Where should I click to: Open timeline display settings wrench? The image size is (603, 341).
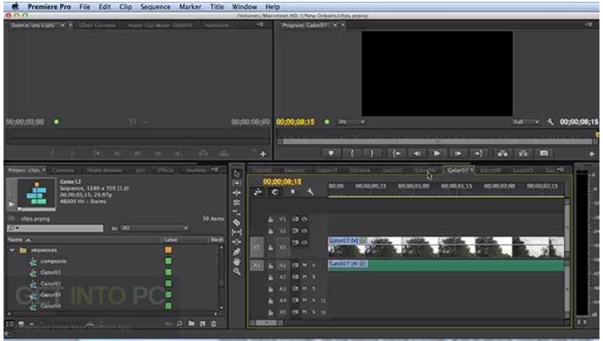pyautogui.click(x=309, y=192)
